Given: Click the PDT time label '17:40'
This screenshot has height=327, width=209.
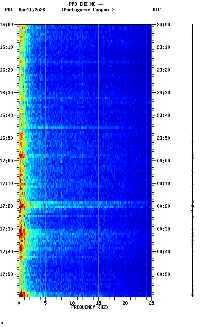Looking at the screenshot, I should tap(6, 252).
